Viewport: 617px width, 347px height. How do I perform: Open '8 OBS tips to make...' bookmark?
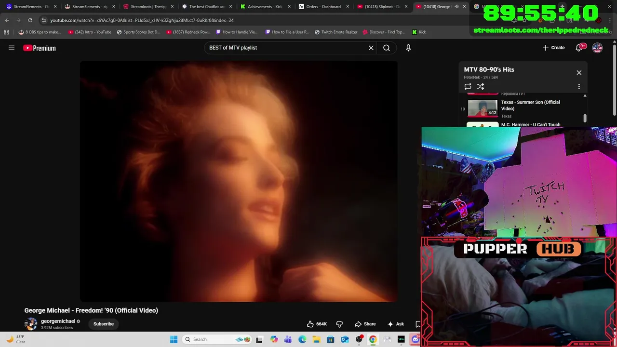click(x=40, y=32)
